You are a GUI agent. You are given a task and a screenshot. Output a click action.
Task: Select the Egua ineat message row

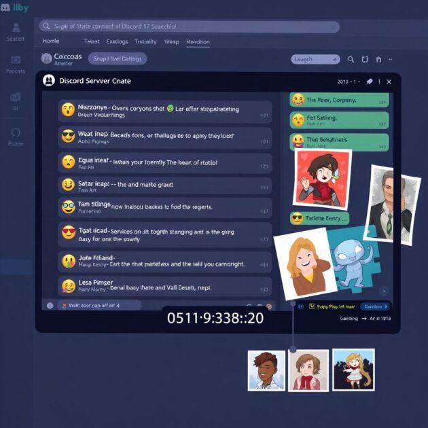165,163
